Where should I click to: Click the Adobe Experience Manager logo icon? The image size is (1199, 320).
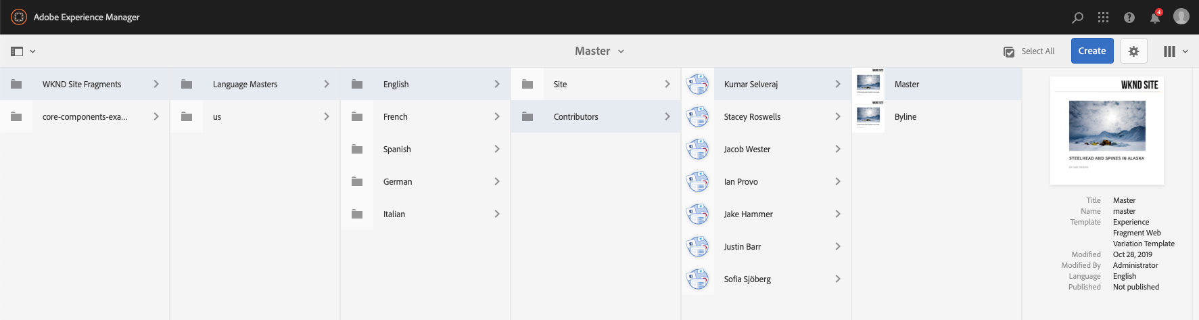click(19, 17)
